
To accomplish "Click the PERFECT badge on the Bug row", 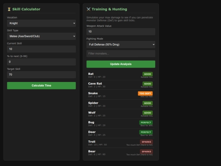I will 146,123.
